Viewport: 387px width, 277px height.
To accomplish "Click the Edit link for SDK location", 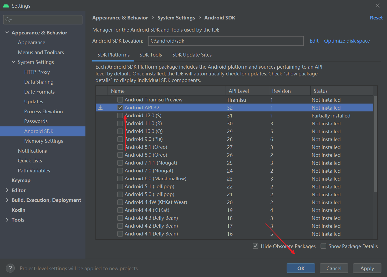I will [314, 41].
